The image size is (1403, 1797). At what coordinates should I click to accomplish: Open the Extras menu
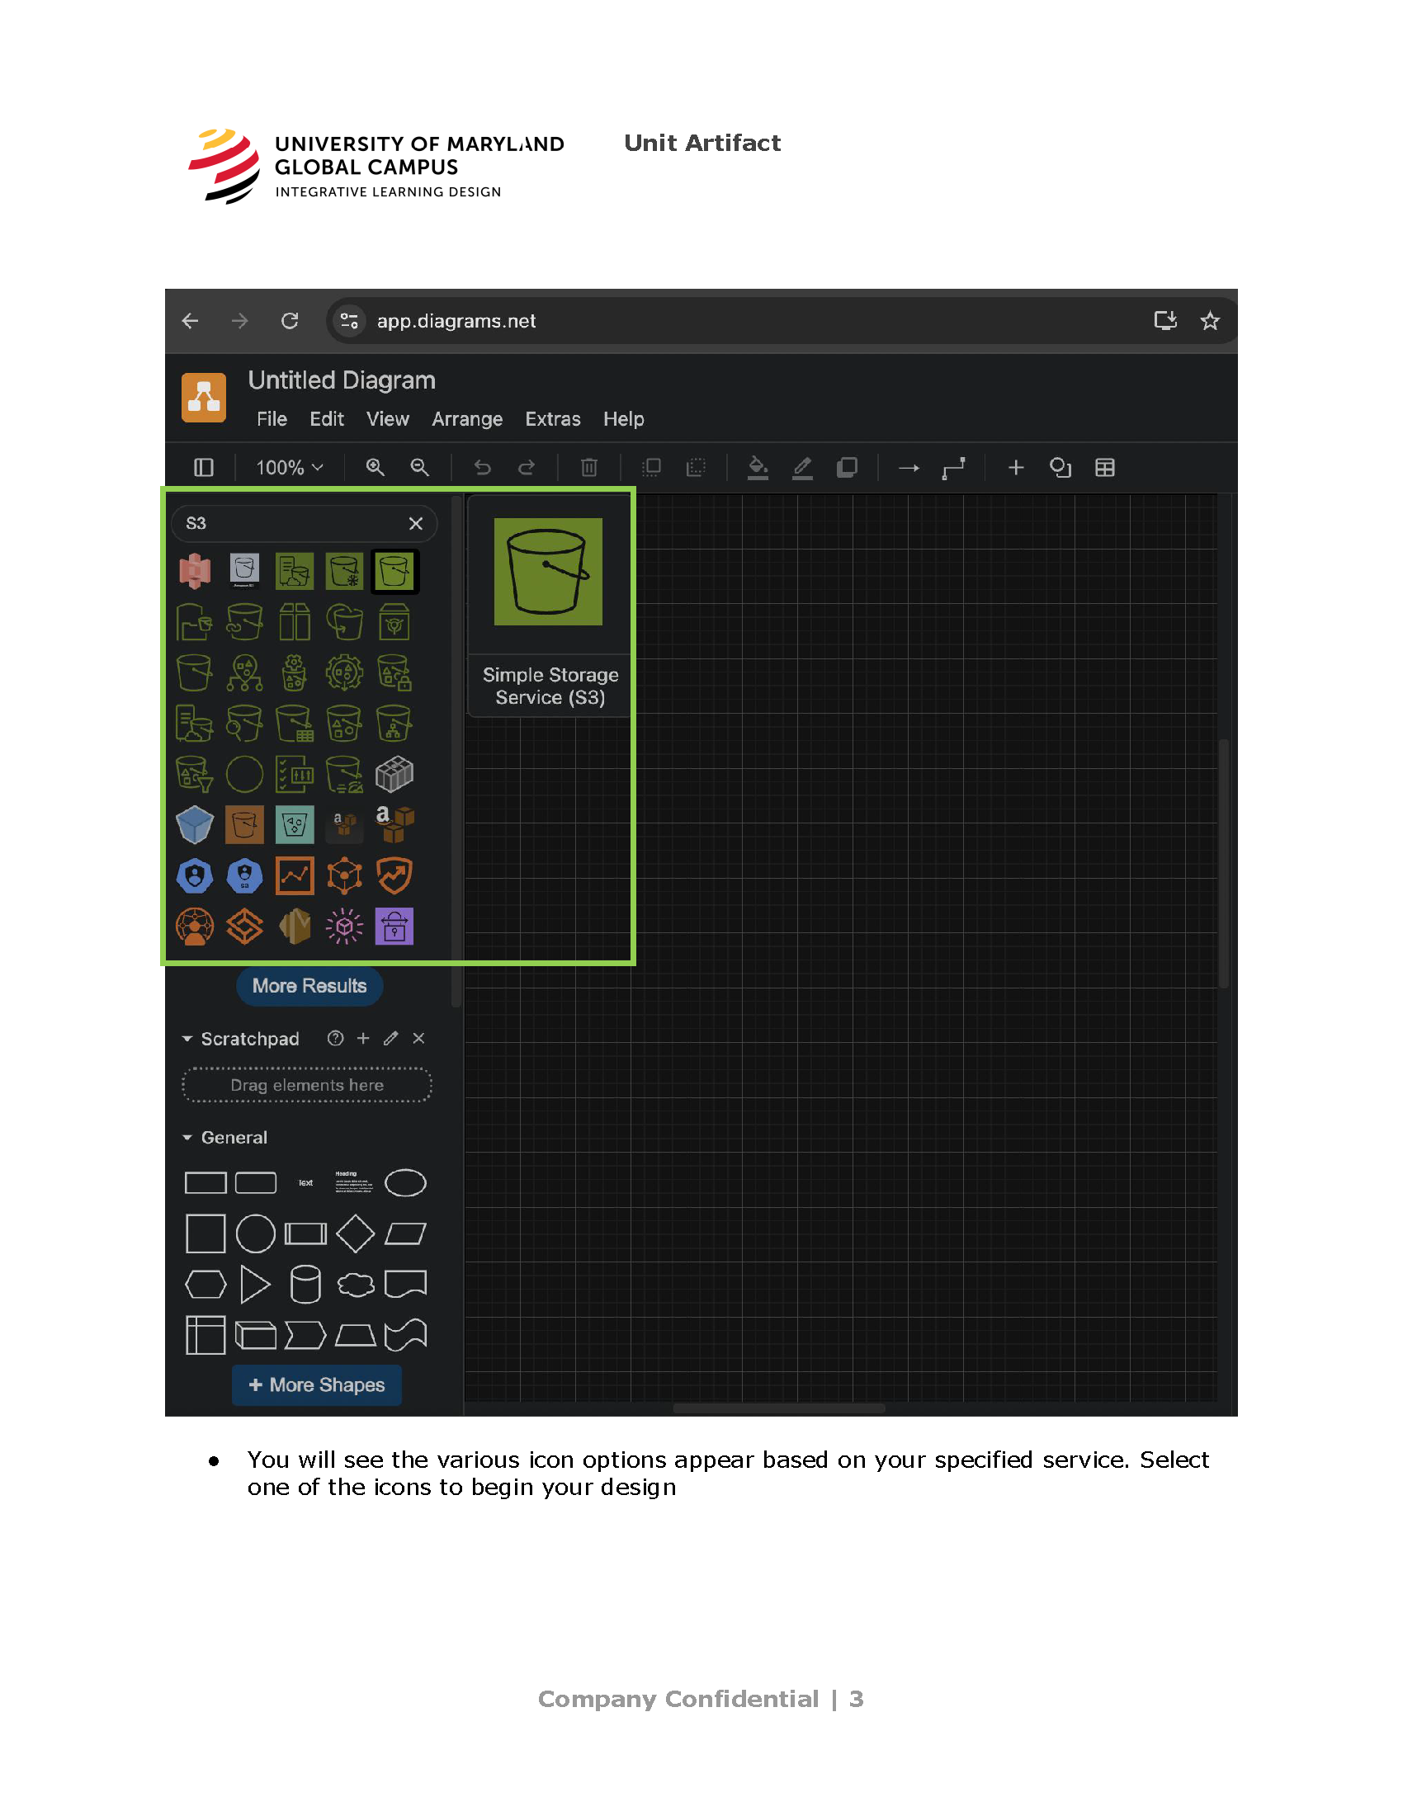click(553, 419)
